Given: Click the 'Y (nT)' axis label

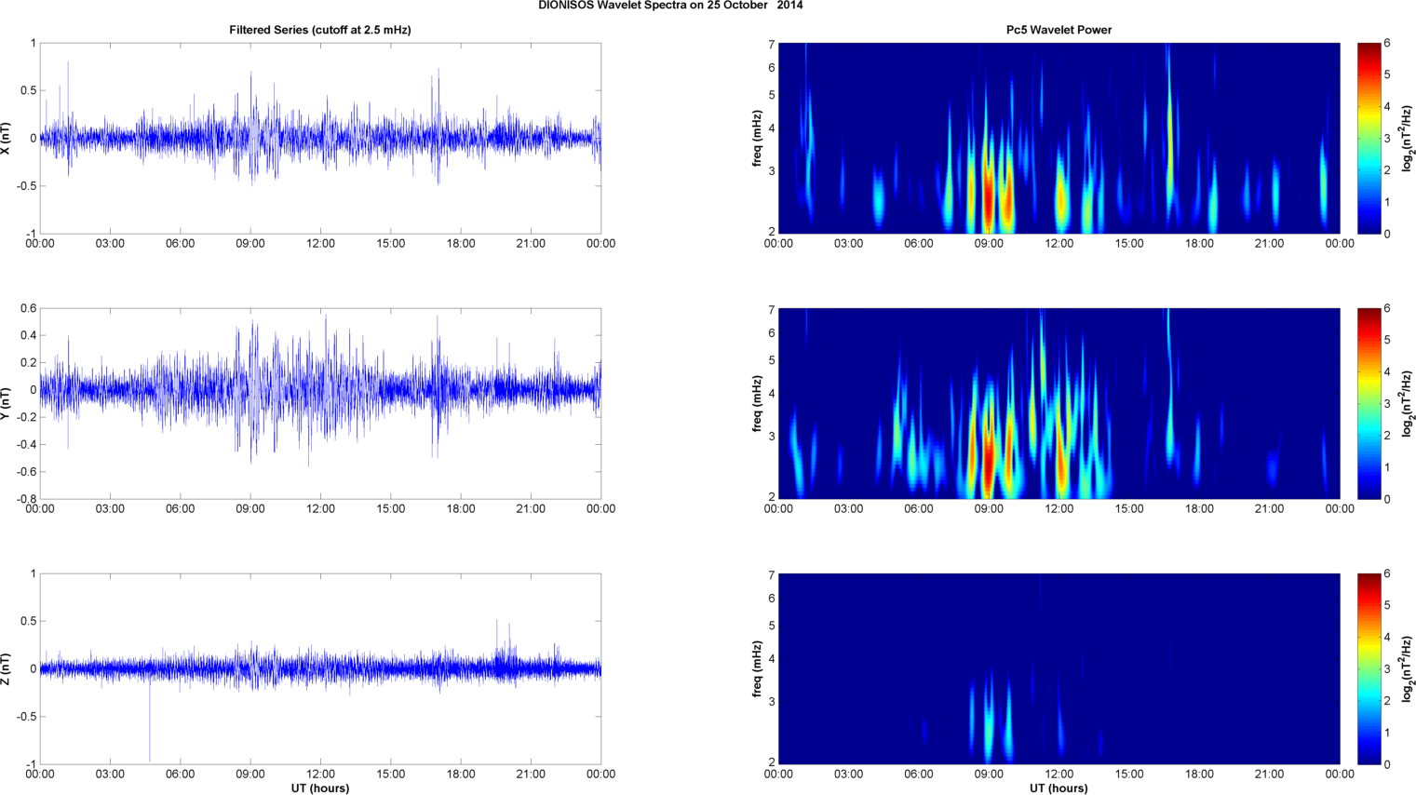Looking at the screenshot, I should pos(7,403).
